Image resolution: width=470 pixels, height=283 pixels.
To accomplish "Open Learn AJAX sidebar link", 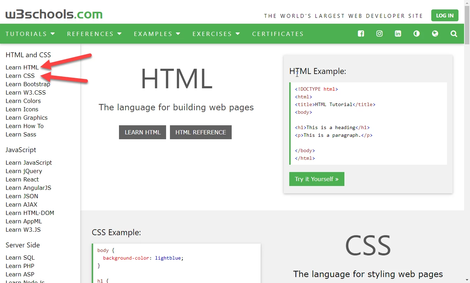I will tap(21, 204).
